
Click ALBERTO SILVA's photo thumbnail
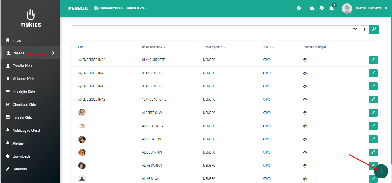pos(82,113)
